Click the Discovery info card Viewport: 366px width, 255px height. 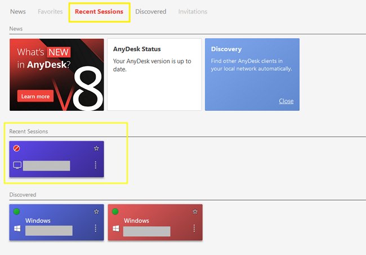(x=252, y=75)
